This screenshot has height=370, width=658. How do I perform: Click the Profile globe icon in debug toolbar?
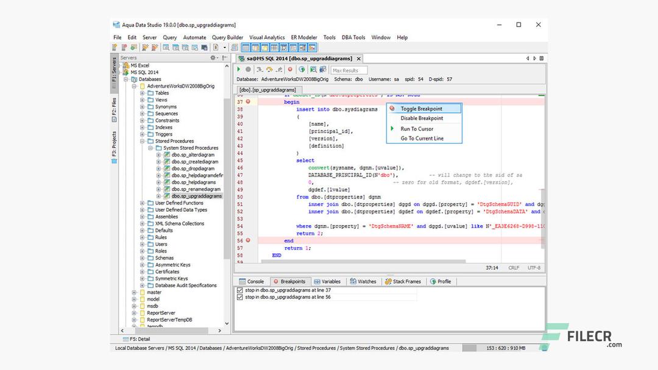tap(303, 69)
